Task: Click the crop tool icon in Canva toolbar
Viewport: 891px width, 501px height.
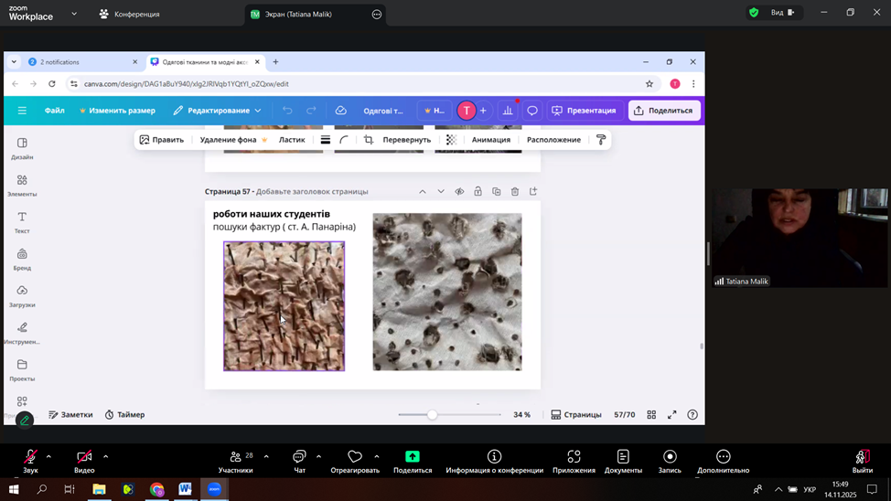Action: [x=369, y=140]
